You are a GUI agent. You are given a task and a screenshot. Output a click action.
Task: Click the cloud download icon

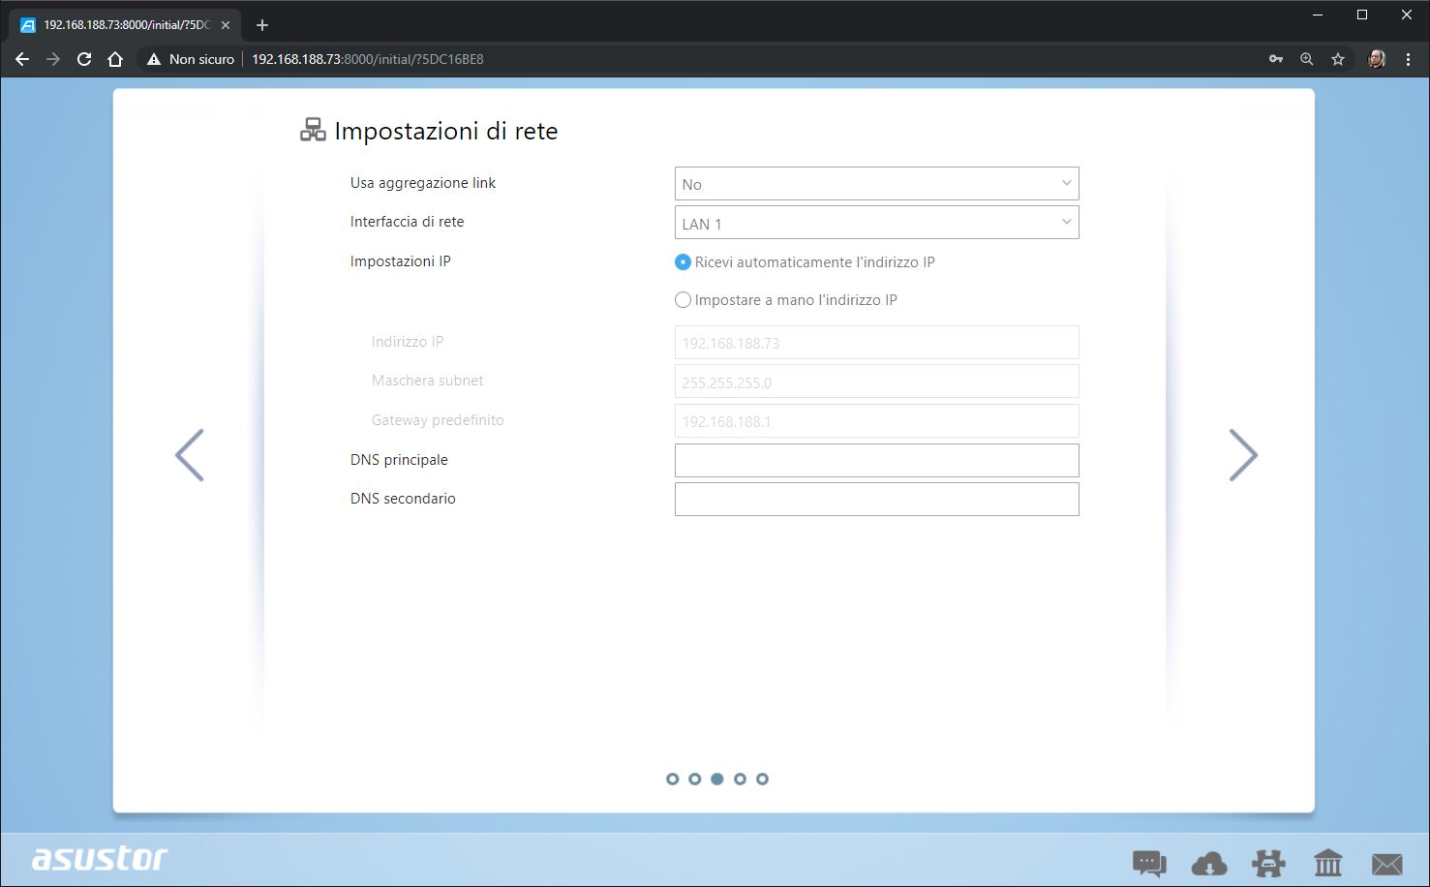coord(1208,862)
